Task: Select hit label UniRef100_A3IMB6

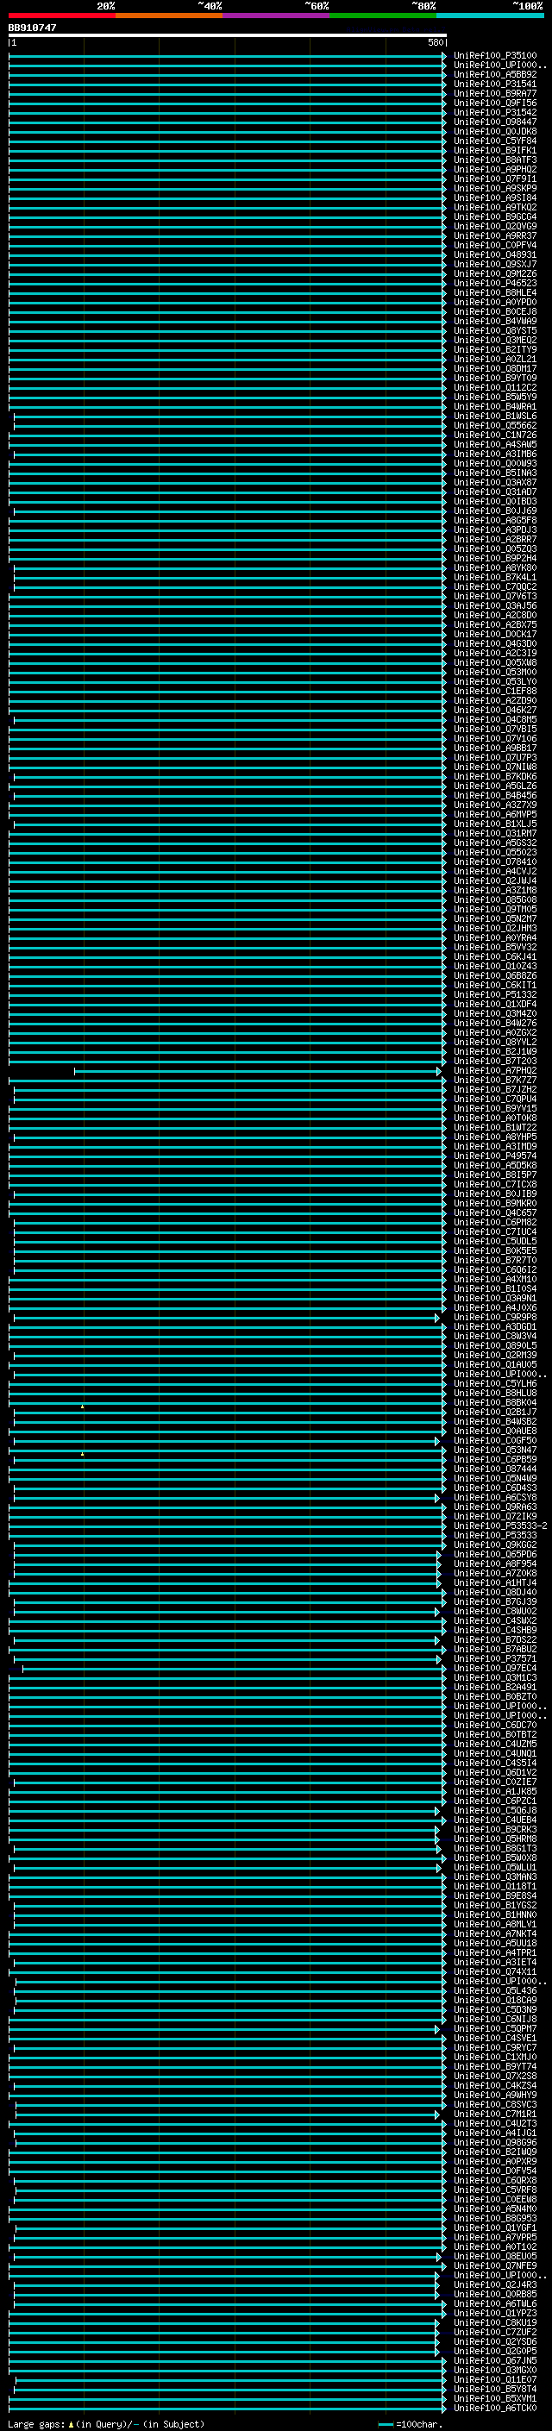Action: point(494,454)
